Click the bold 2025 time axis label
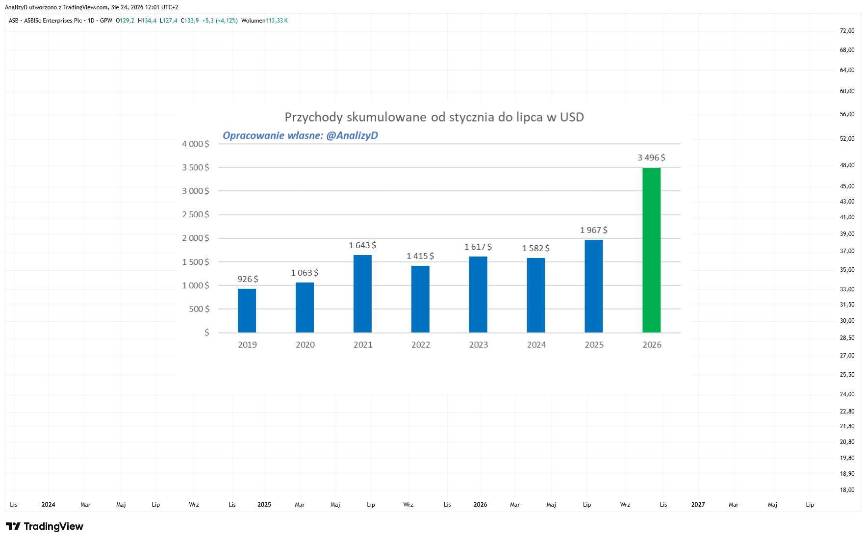The height and width of the screenshot is (541, 866). (x=264, y=505)
